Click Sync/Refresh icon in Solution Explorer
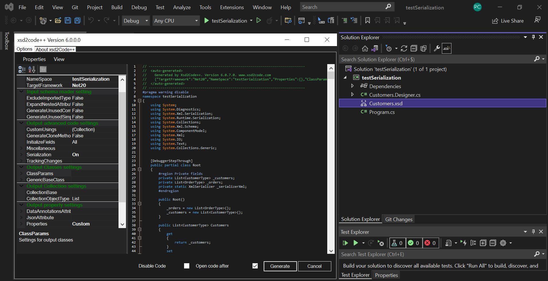Image resolution: width=548 pixels, height=281 pixels. tap(404, 49)
